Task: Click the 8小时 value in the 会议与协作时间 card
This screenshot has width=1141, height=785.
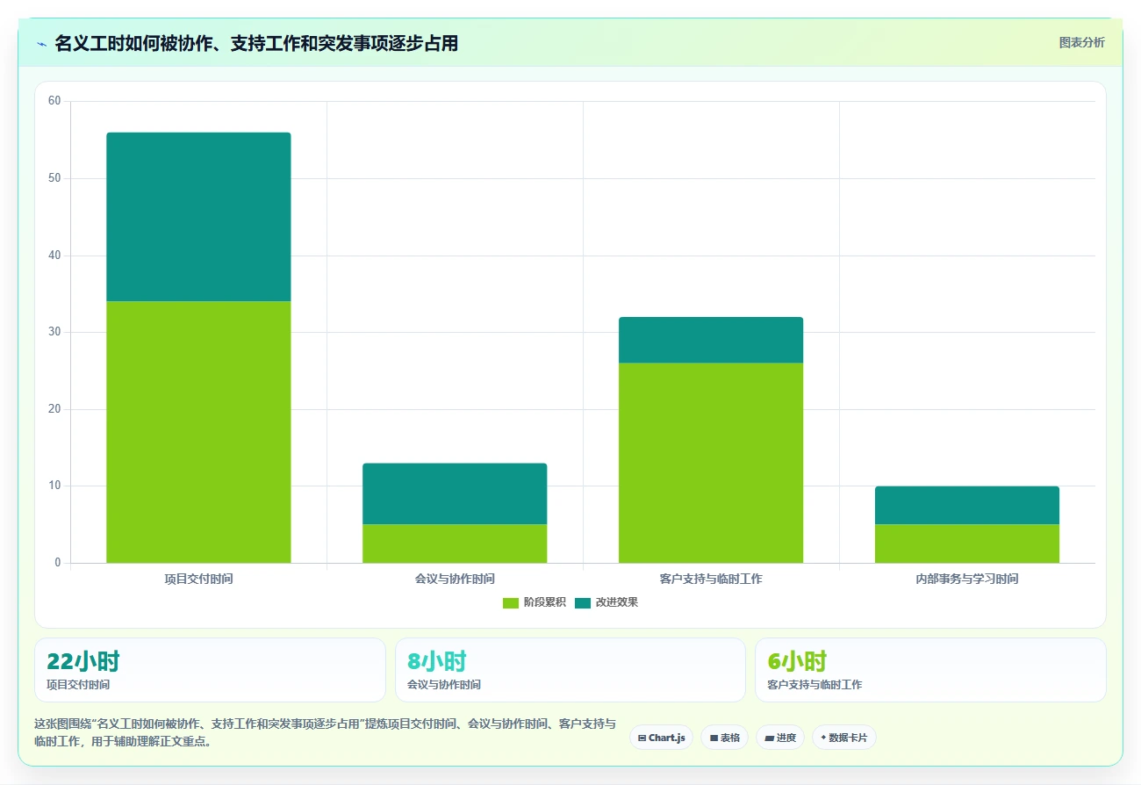Action: (437, 661)
